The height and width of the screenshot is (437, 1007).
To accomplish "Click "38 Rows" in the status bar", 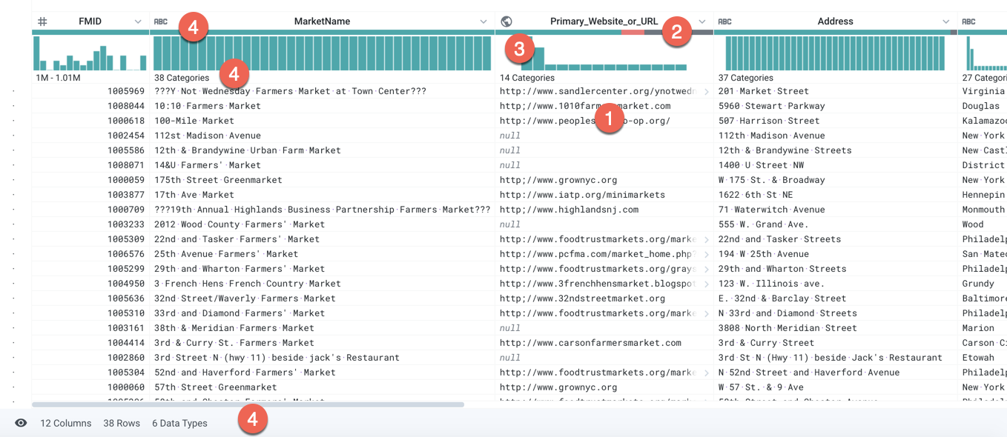I will [x=122, y=423].
